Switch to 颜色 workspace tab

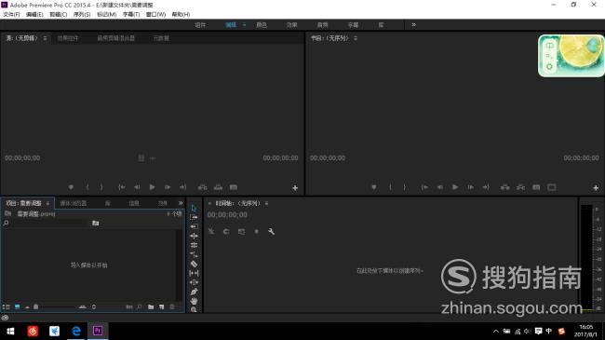click(262, 25)
